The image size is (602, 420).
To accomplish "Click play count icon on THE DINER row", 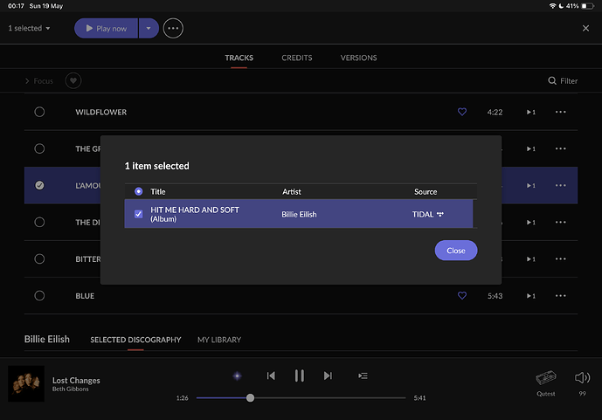I will coord(531,223).
